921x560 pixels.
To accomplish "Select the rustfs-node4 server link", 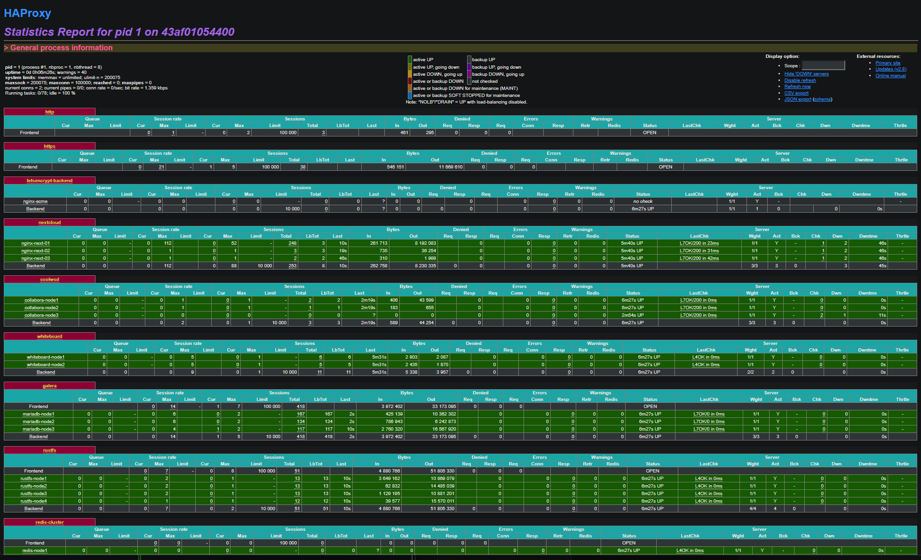I will [x=33, y=501].
